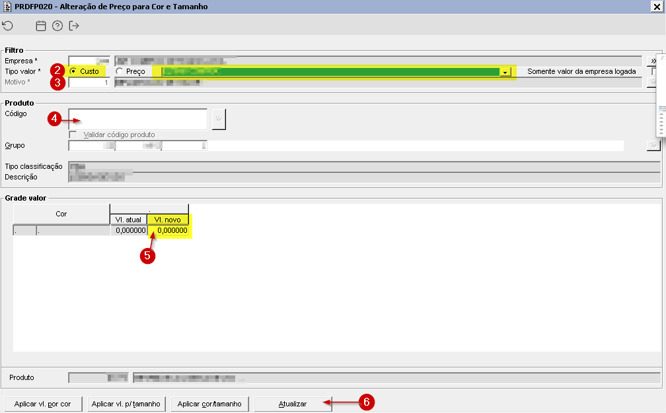Expand the green Tipo valor dropdown arrow

pyautogui.click(x=505, y=72)
